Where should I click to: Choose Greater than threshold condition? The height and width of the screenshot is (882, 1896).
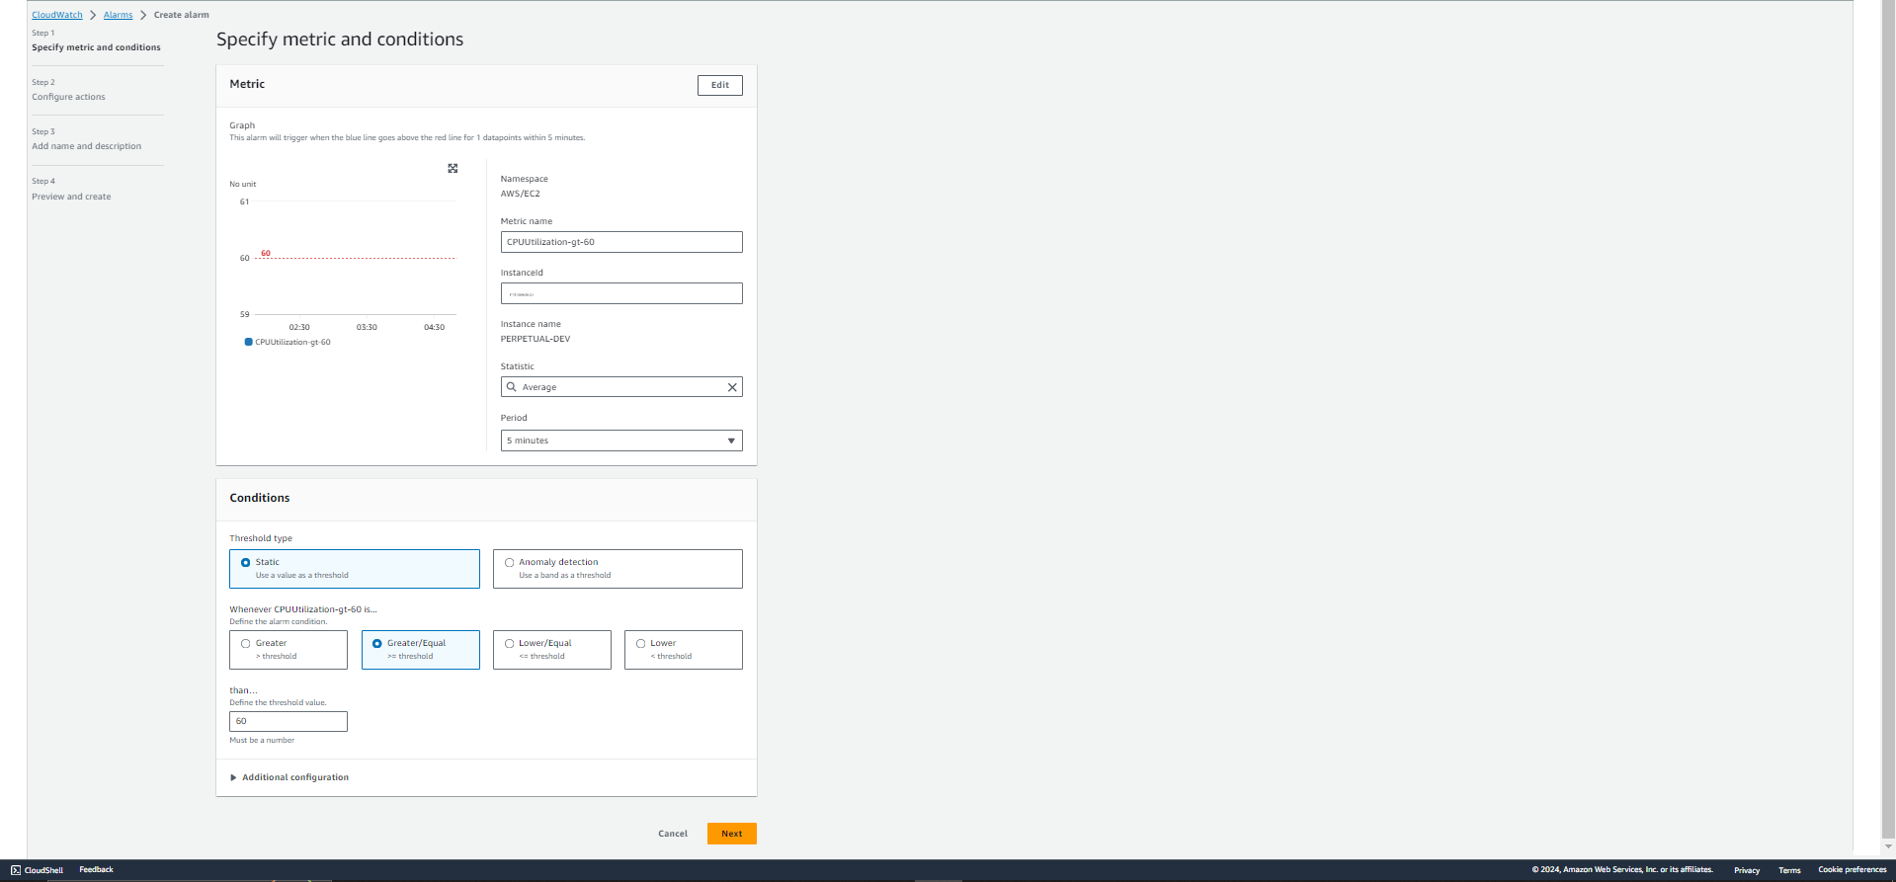289,650
